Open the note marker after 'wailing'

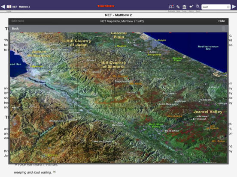tap(54, 172)
